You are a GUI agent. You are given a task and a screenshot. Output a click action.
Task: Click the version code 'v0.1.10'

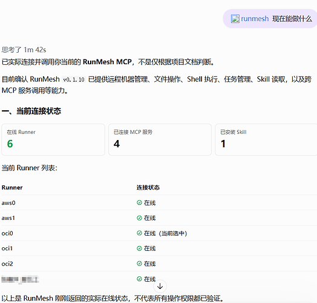(74, 79)
